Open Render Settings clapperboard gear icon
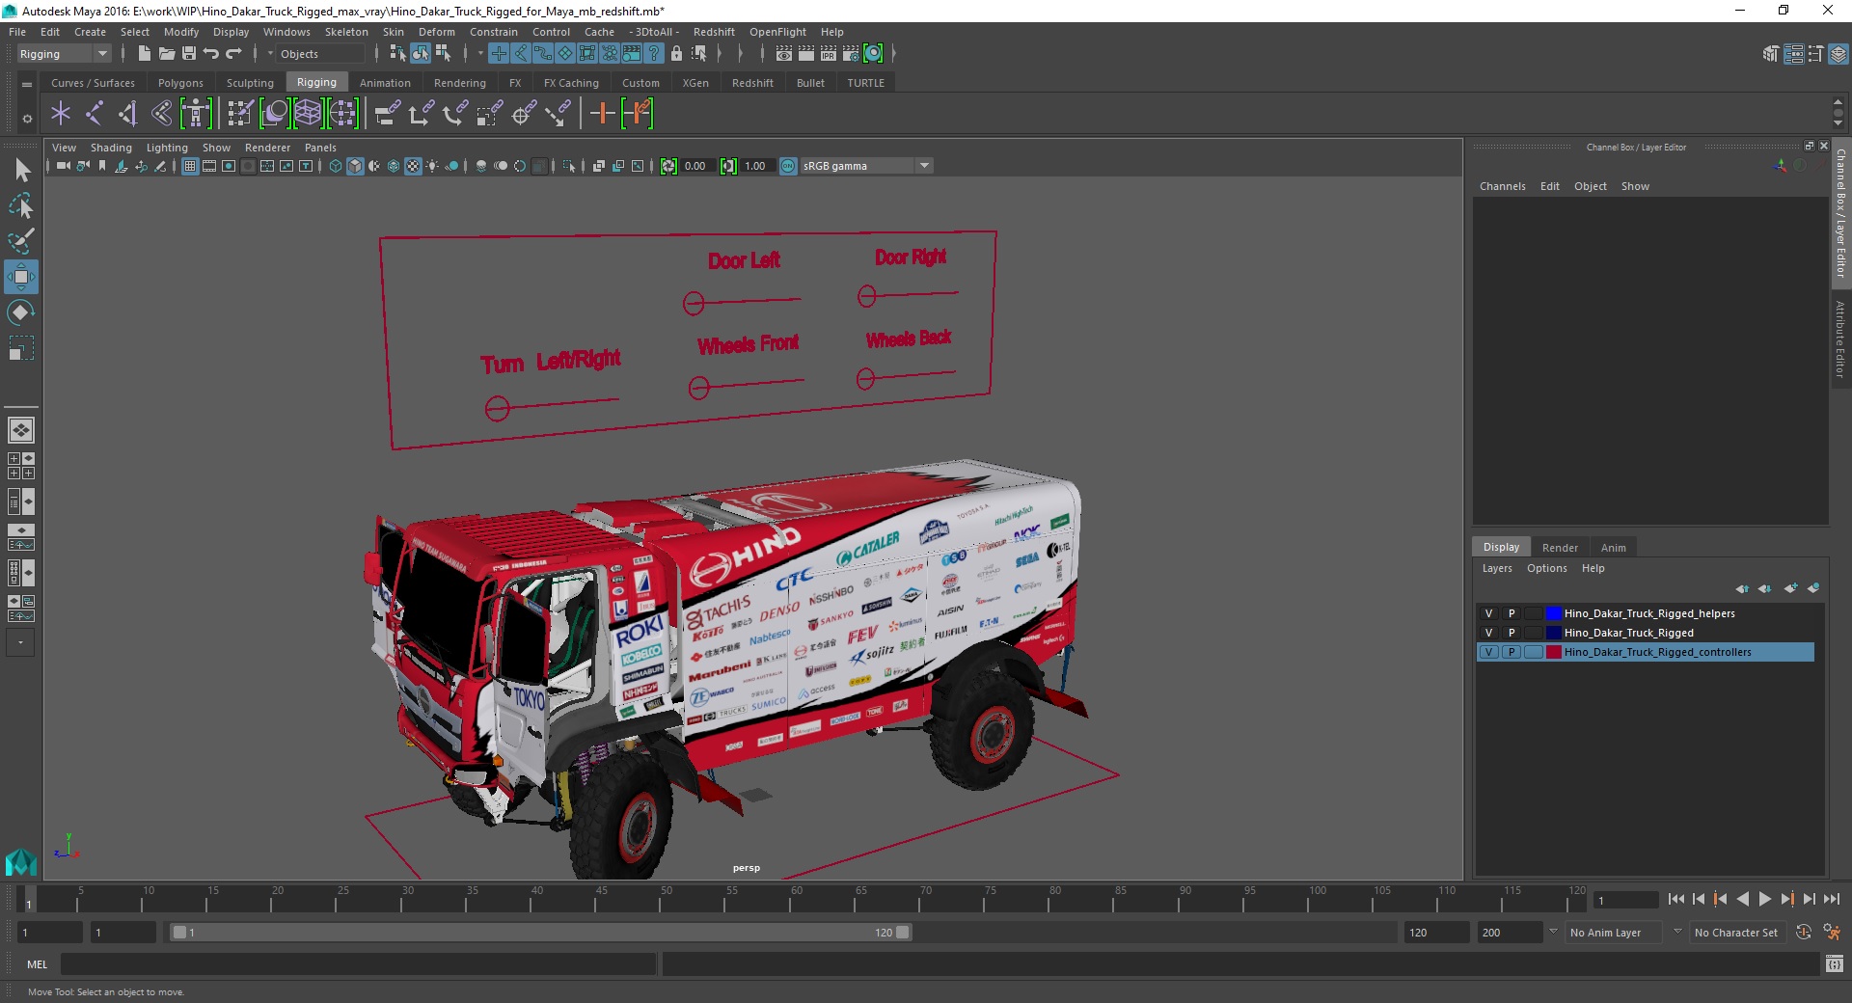The height and width of the screenshot is (1003, 1852). (x=851, y=54)
